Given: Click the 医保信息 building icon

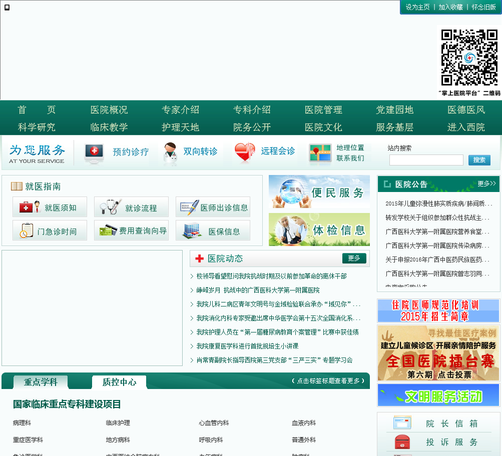Looking at the screenshot, I should 192,230.
